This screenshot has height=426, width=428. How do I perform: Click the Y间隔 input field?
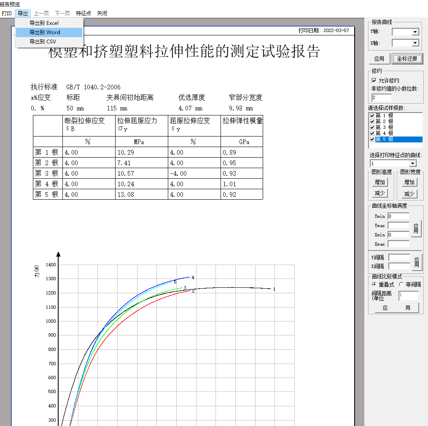tap(399, 257)
